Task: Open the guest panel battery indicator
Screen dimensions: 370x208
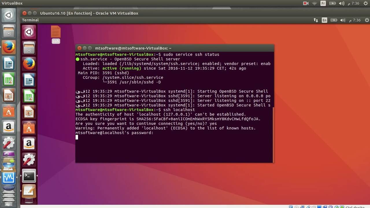Action: (334, 20)
